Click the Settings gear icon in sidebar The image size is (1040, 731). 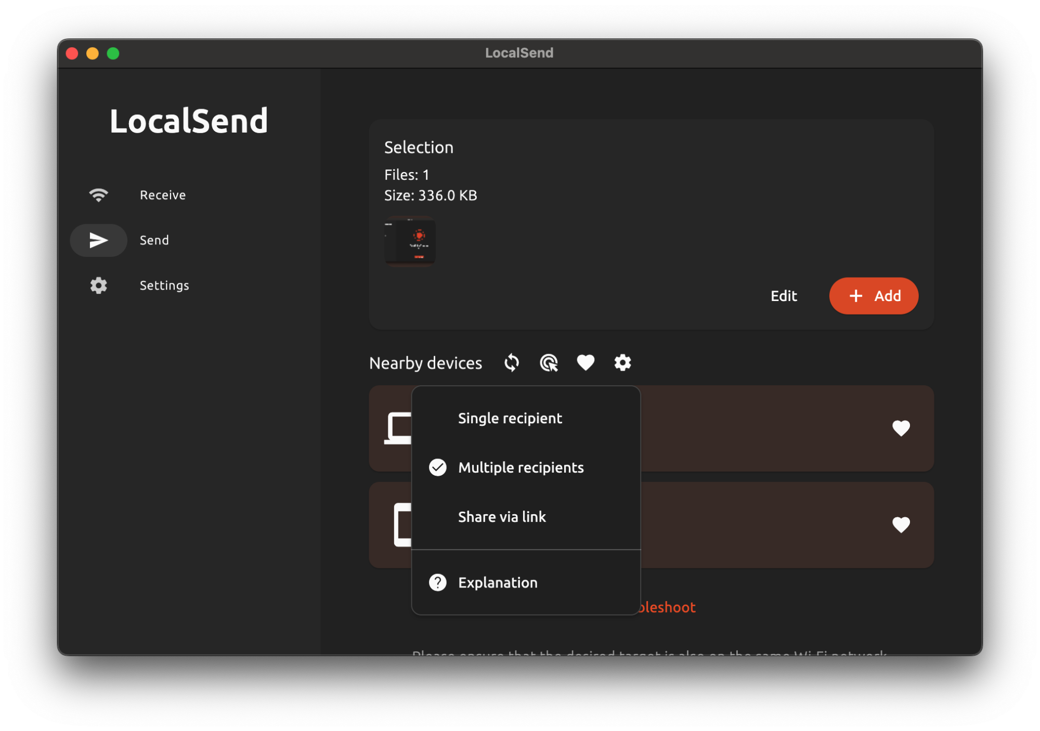pos(98,285)
